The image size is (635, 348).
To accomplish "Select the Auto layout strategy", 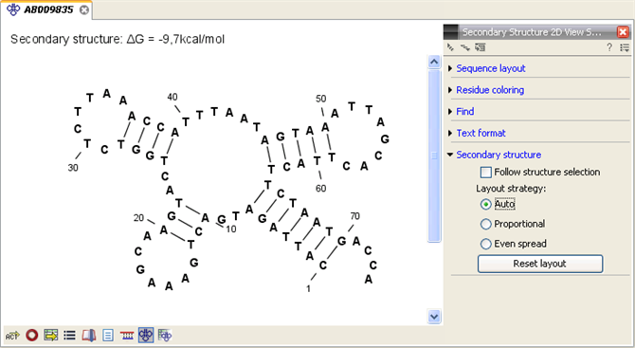I will click(x=485, y=204).
